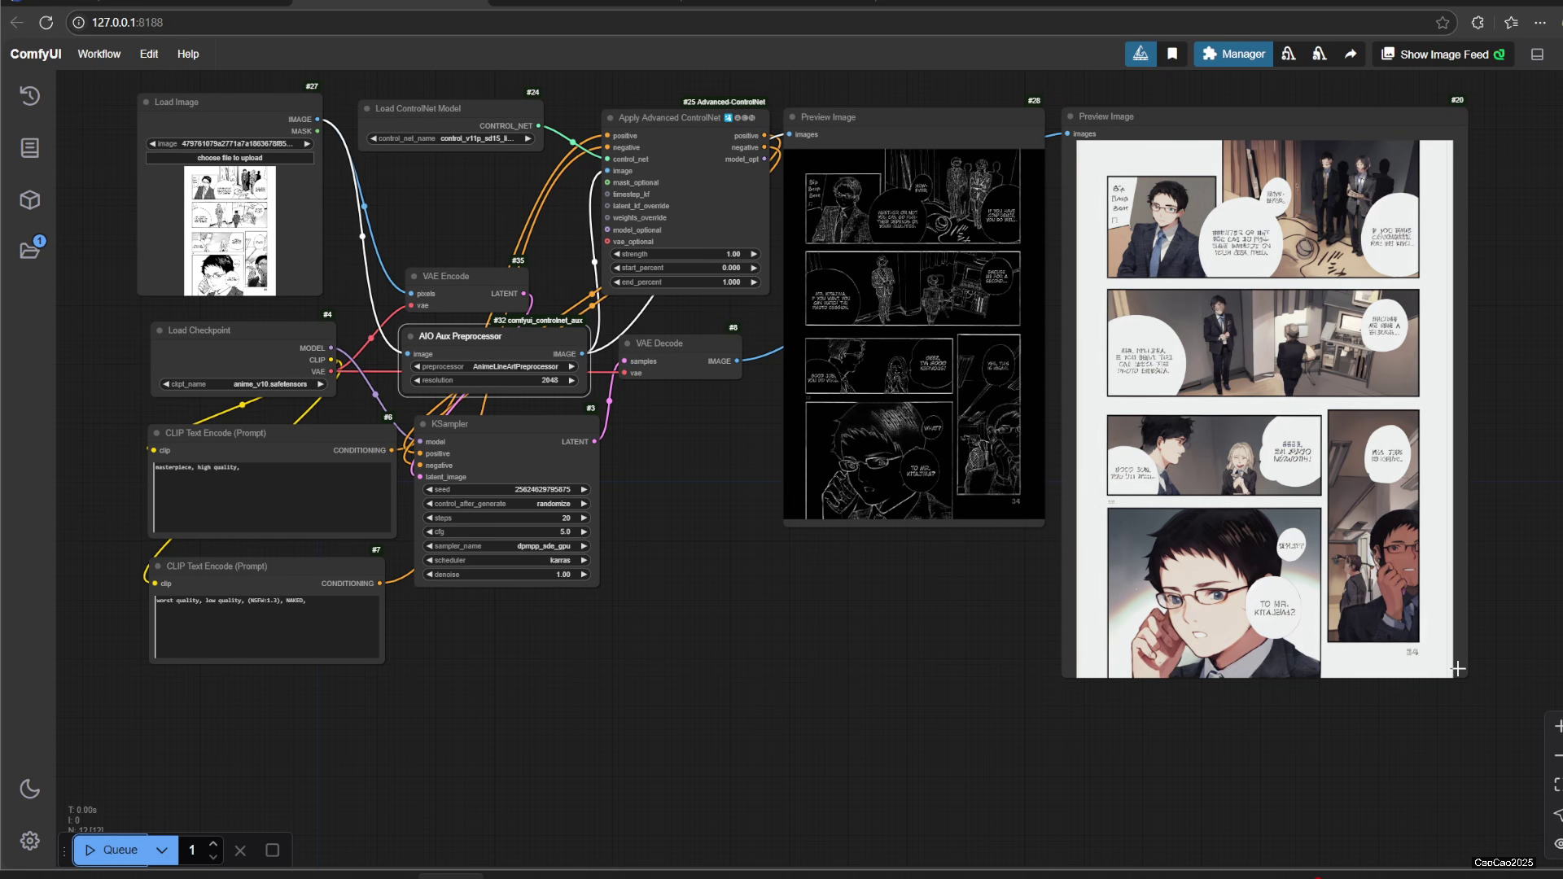Open the workflows folder sidebar icon
The height and width of the screenshot is (879, 1563).
coord(30,251)
